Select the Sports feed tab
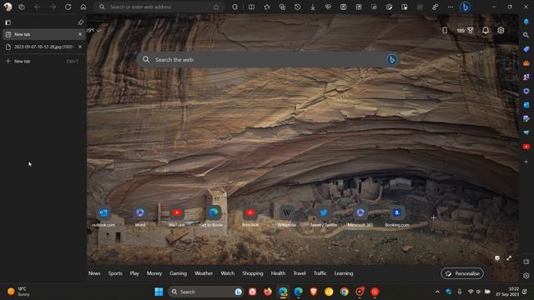Viewport: 534px width, 300px height. pos(115,273)
